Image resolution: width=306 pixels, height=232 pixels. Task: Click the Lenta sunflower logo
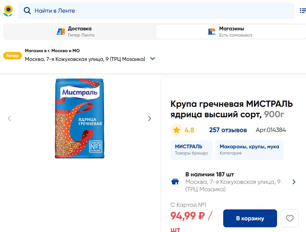click(8, 11)
